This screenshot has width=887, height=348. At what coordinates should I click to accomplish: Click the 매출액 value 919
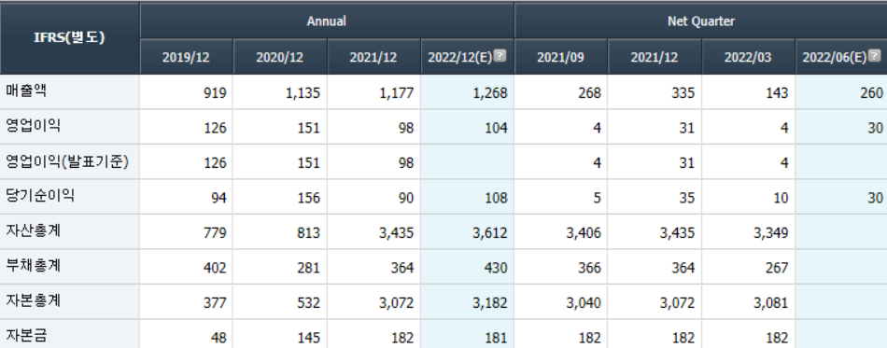pyautogui.click(x=216, y=93)
